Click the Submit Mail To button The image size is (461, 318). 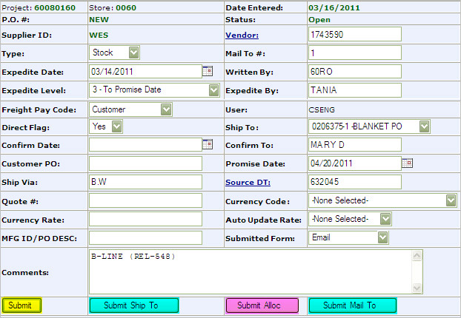[353, 305]
